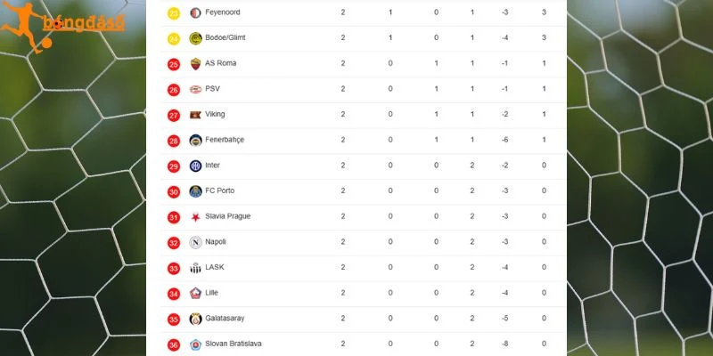This screenshot has height=356, width=713.
Task: Open the Lille team name link
Action: [x=211, y=293]
